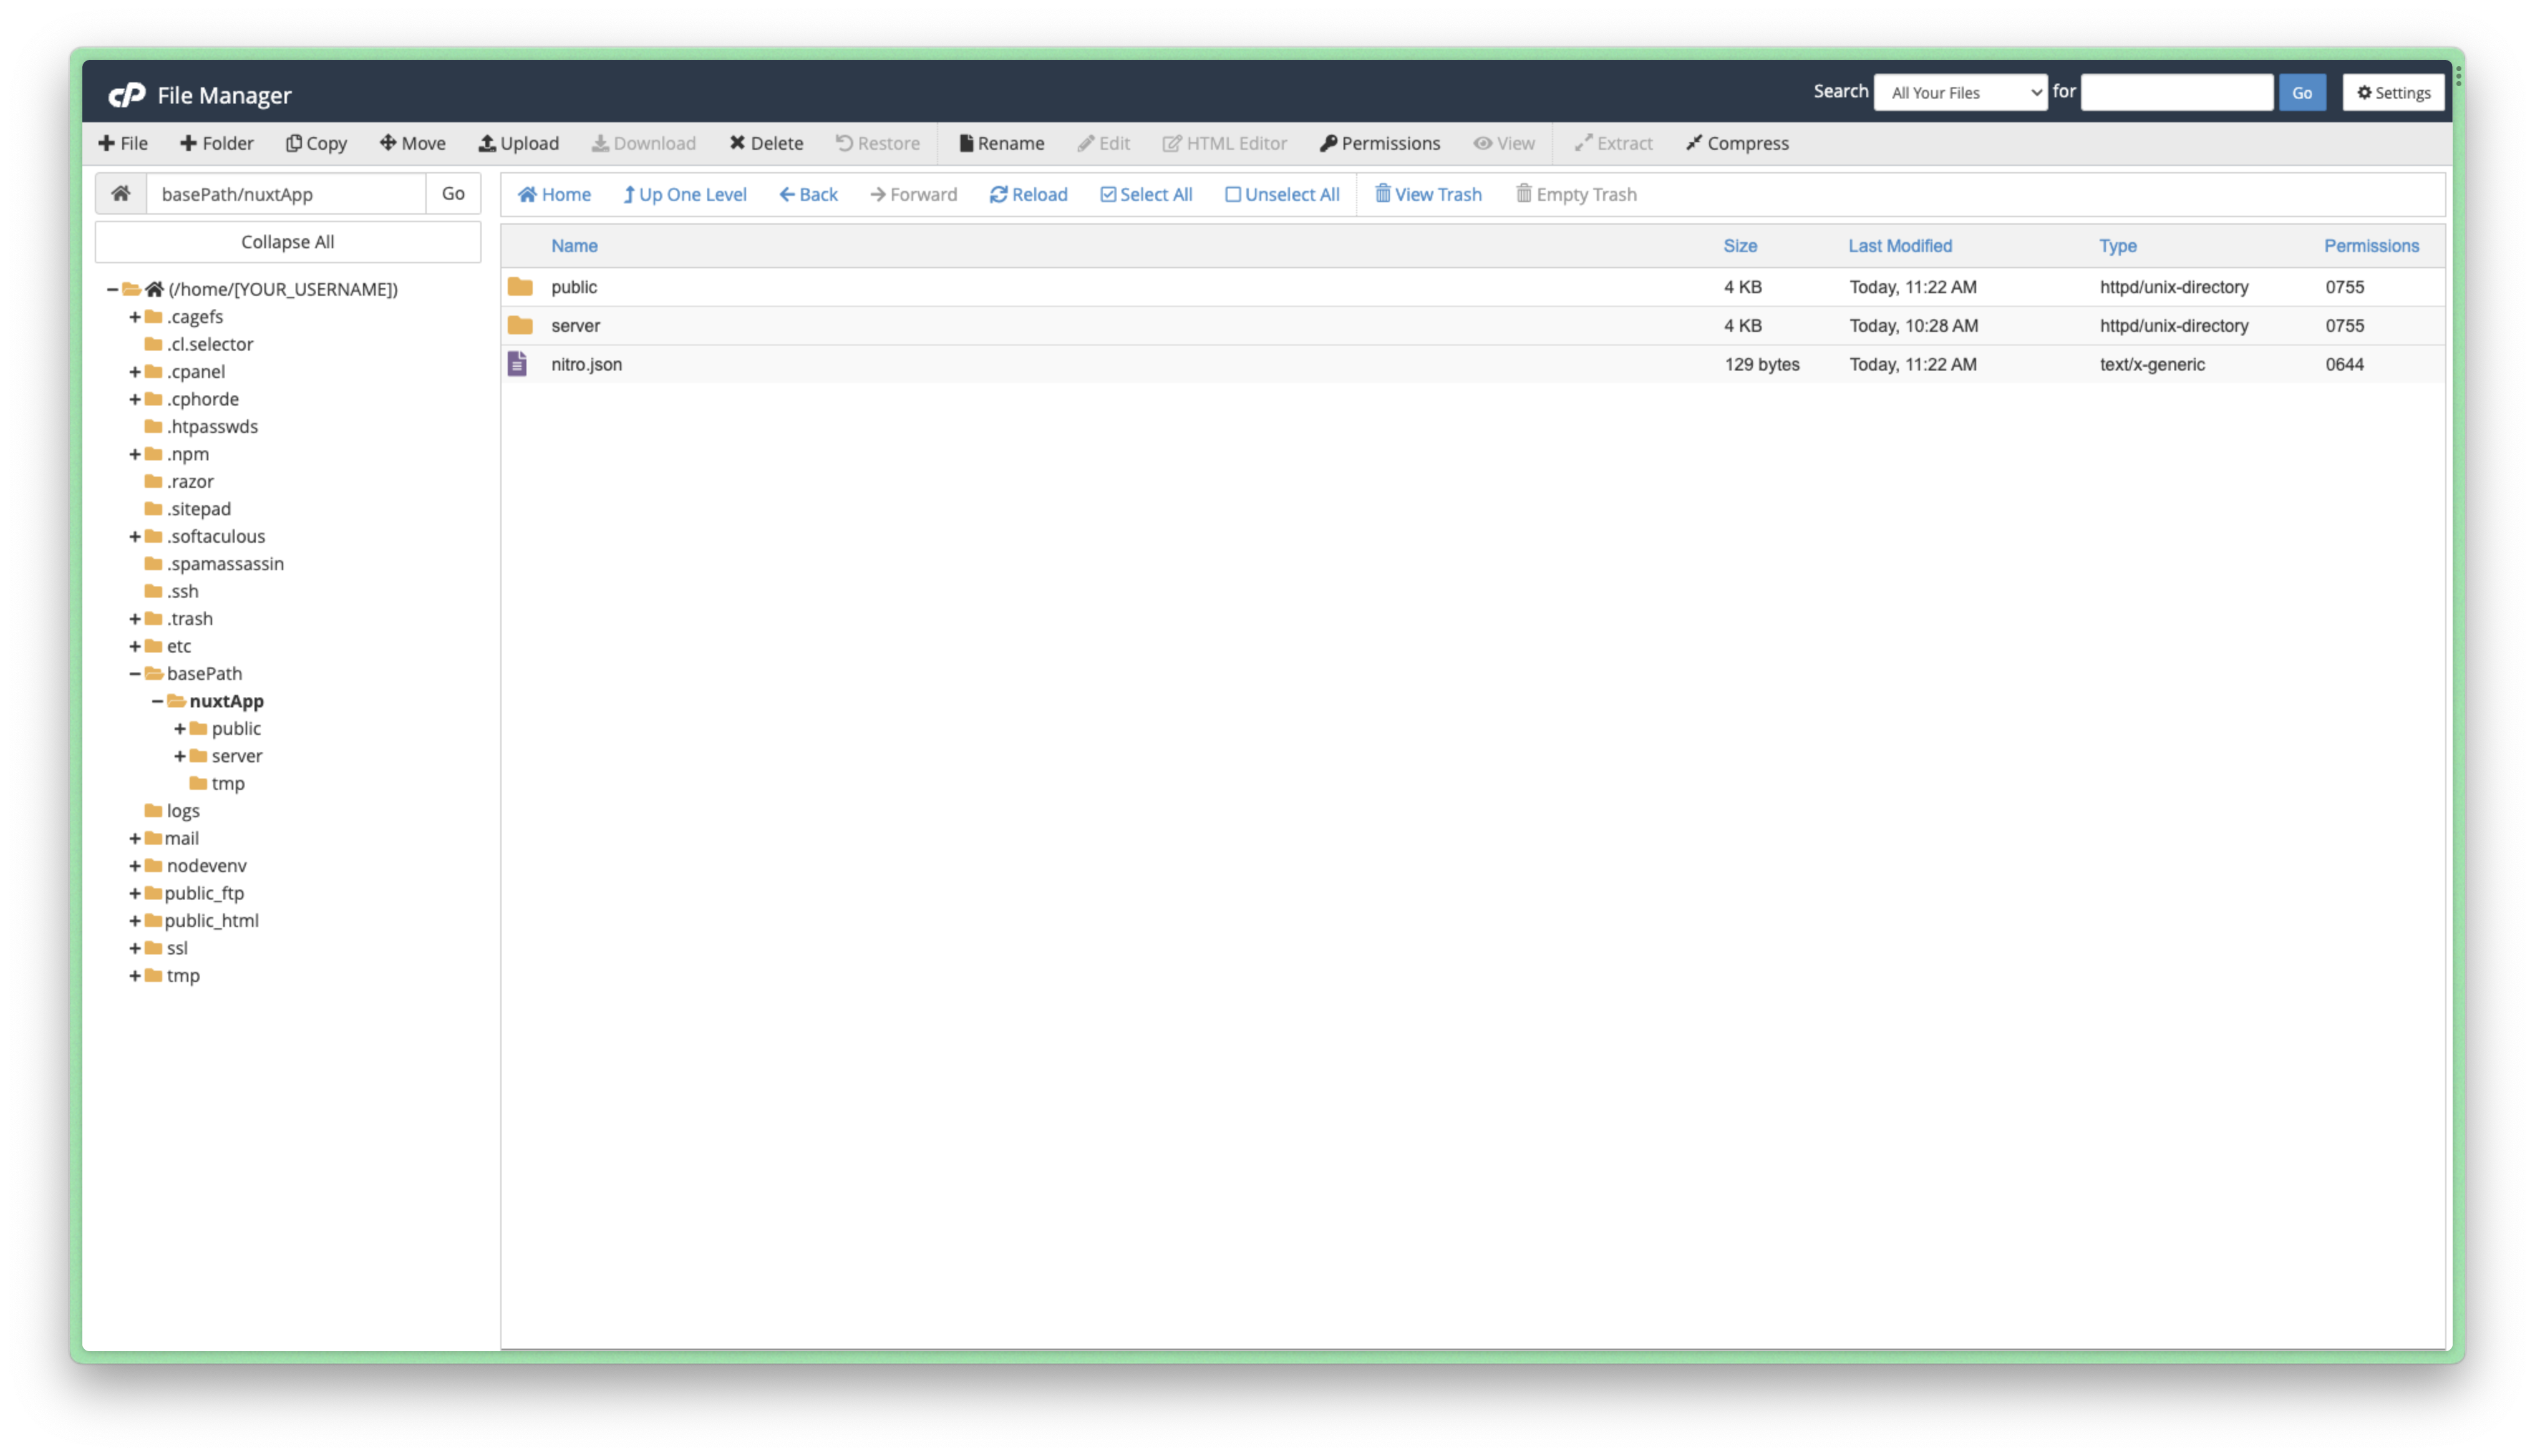Click the home icon beside path field
This screenshot has height=1456, width=2535.
(121, 193)
